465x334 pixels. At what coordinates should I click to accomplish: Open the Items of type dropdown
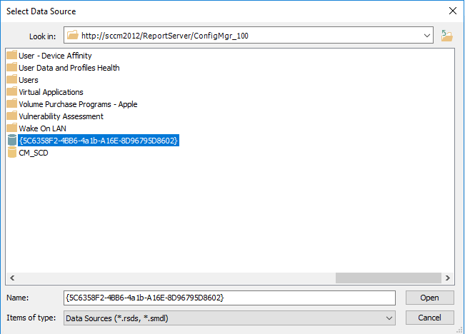pos(389,318)
